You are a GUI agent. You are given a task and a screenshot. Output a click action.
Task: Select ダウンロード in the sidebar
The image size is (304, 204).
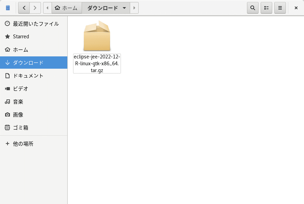[x=34, y=63]
